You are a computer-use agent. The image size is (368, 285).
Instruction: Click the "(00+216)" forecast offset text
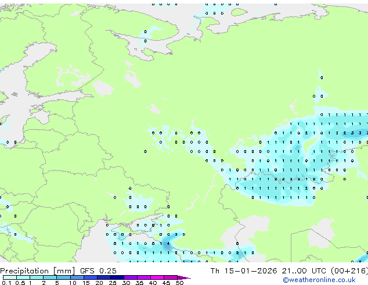349,271
